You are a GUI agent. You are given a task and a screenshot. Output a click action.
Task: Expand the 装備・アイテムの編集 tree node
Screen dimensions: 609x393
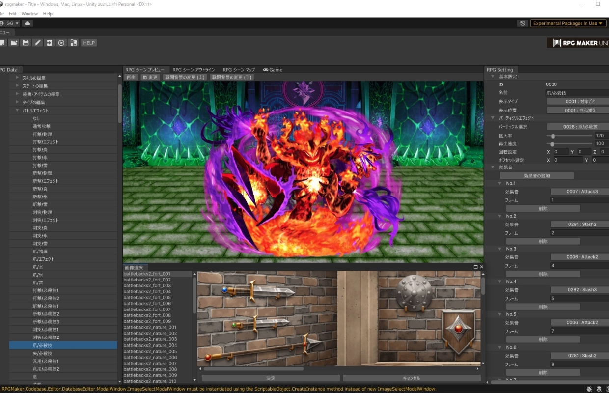17,94
